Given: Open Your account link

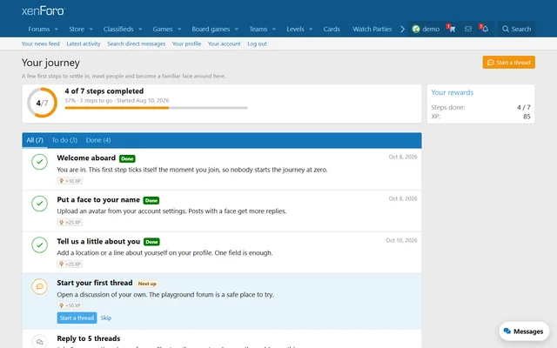Looking at the screenshot, I should coord(225,43).
